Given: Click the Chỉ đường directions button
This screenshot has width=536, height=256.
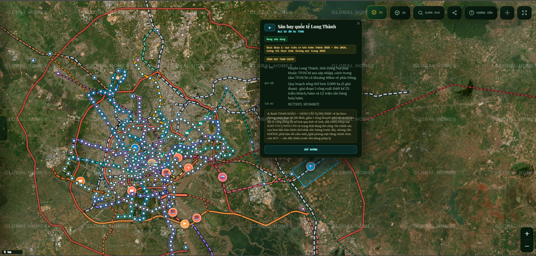Looking at the screenshot, I should tap(310, 150).
